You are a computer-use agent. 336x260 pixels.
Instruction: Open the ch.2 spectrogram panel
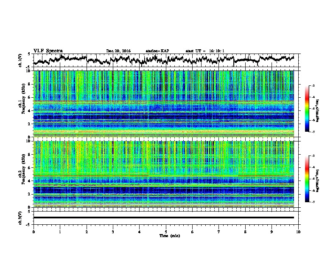pyautogui.click(x=164, y=174)
